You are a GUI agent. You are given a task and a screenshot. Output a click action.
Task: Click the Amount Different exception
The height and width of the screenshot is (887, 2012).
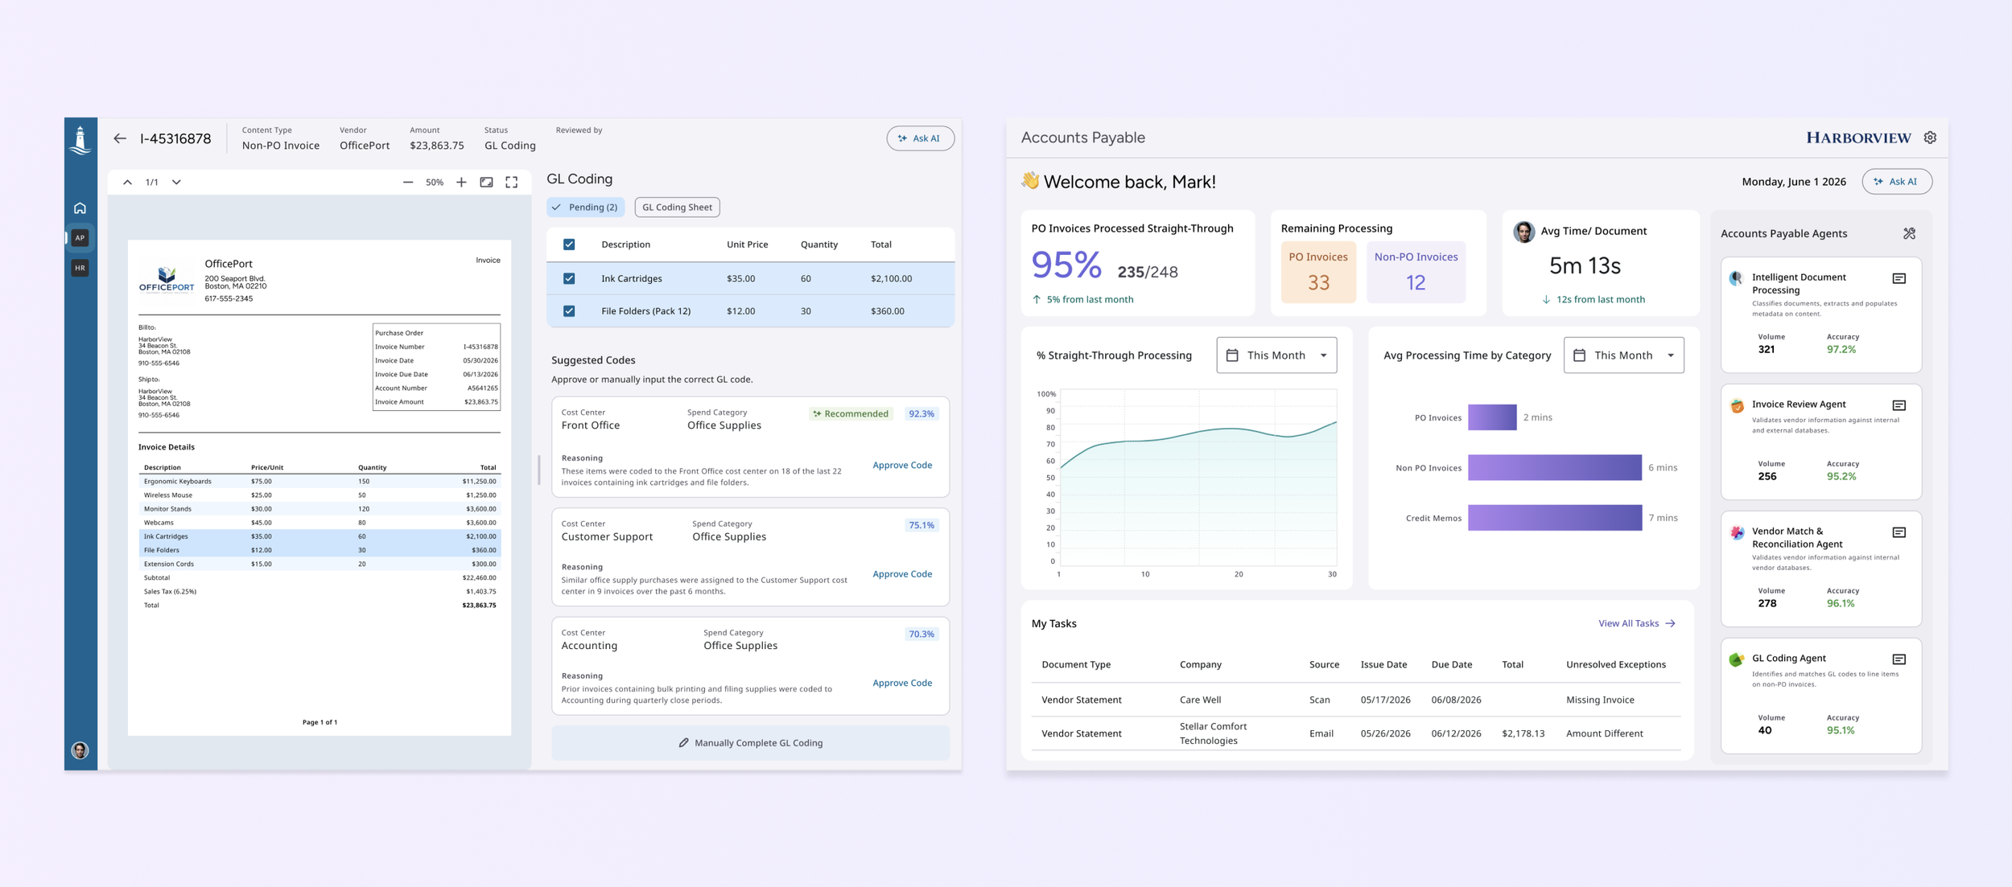[x=1605, y=733]
